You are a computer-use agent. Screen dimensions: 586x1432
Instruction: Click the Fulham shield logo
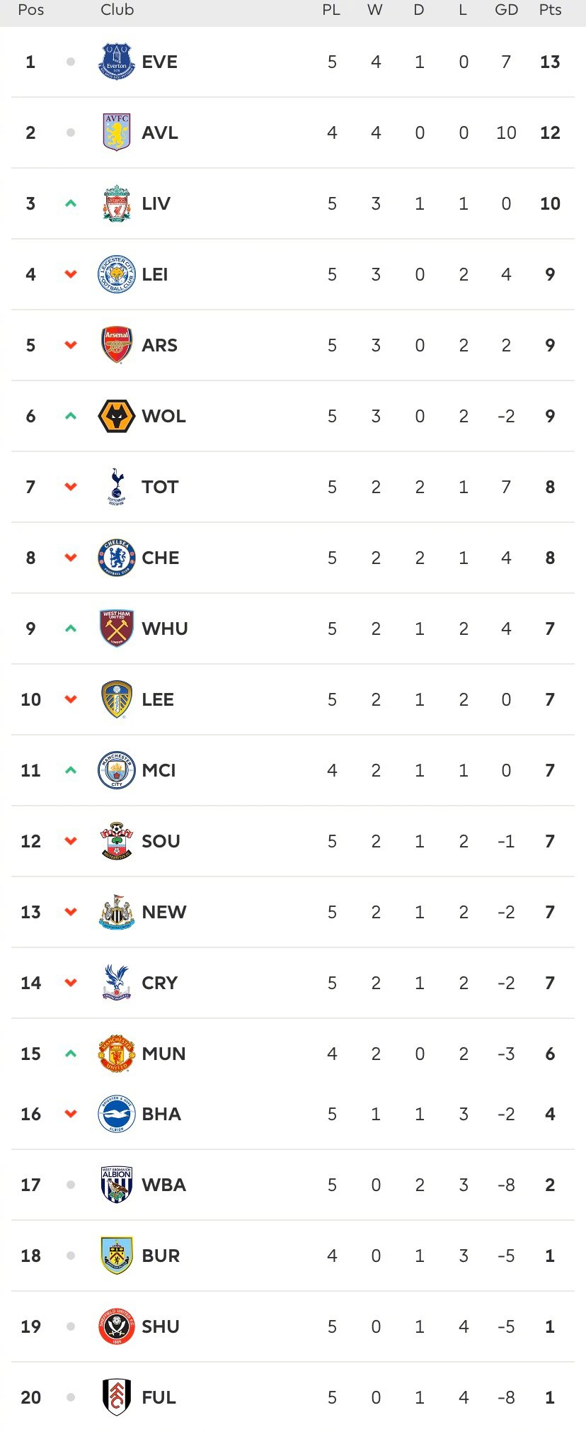[116, 1397]
